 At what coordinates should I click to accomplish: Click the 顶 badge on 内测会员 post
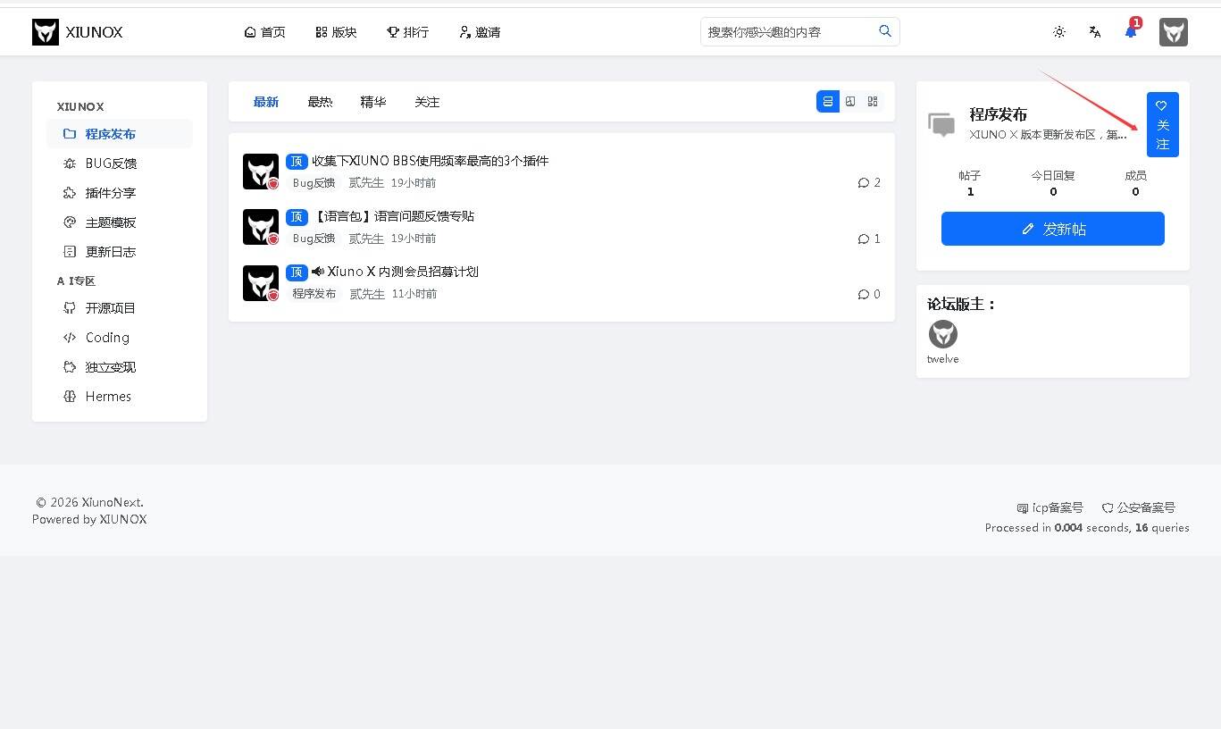297,272
